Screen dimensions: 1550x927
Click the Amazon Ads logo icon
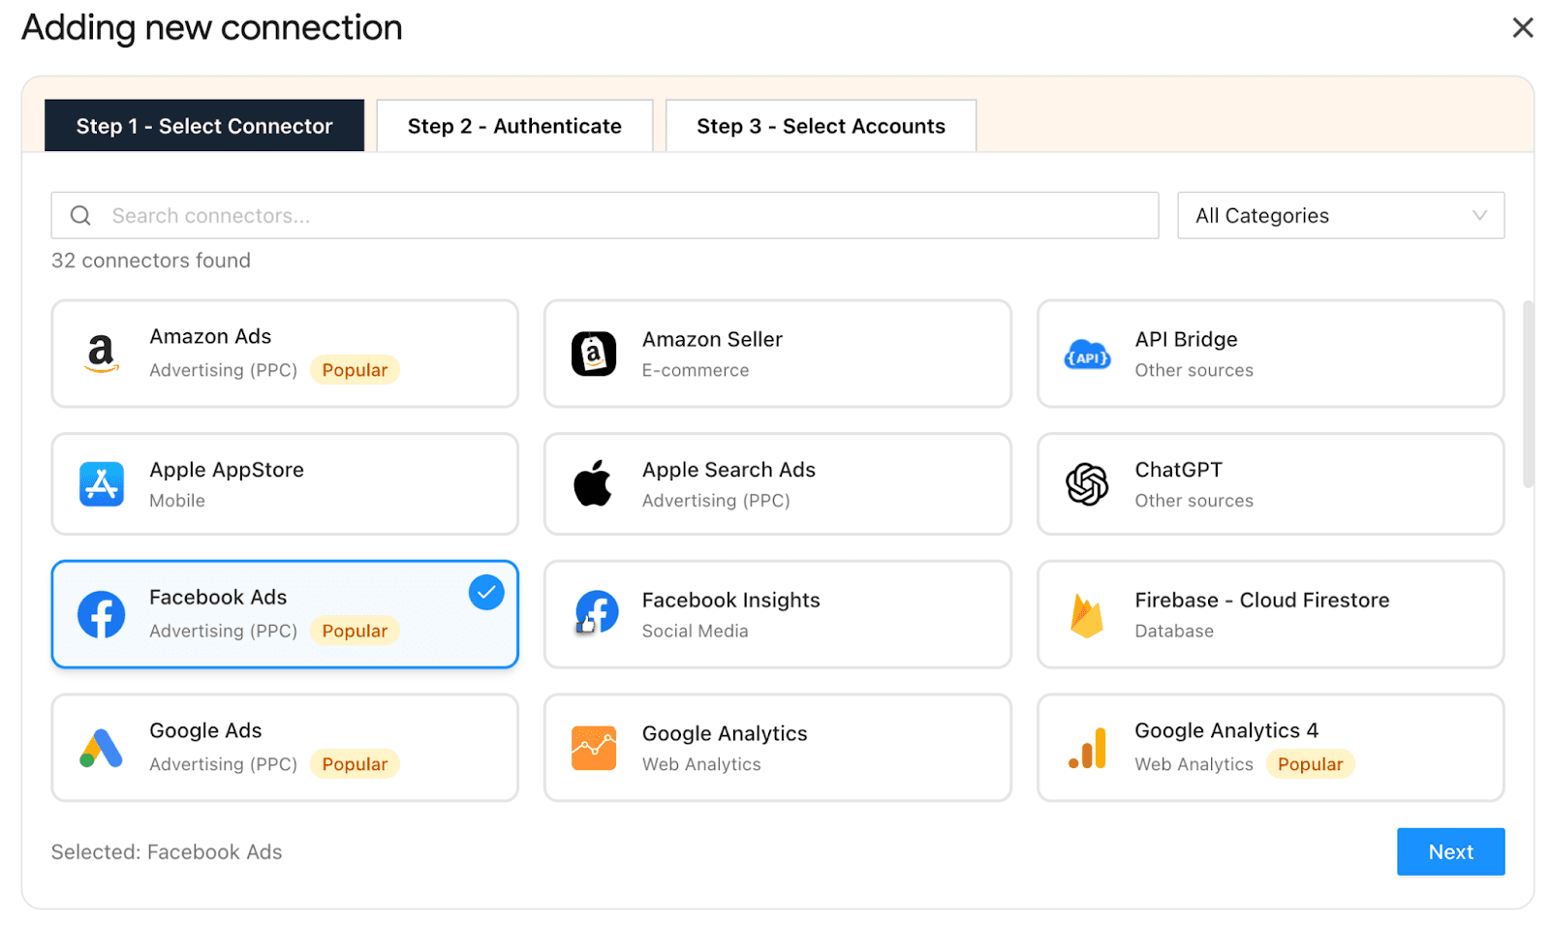click(x=101, y=354)
